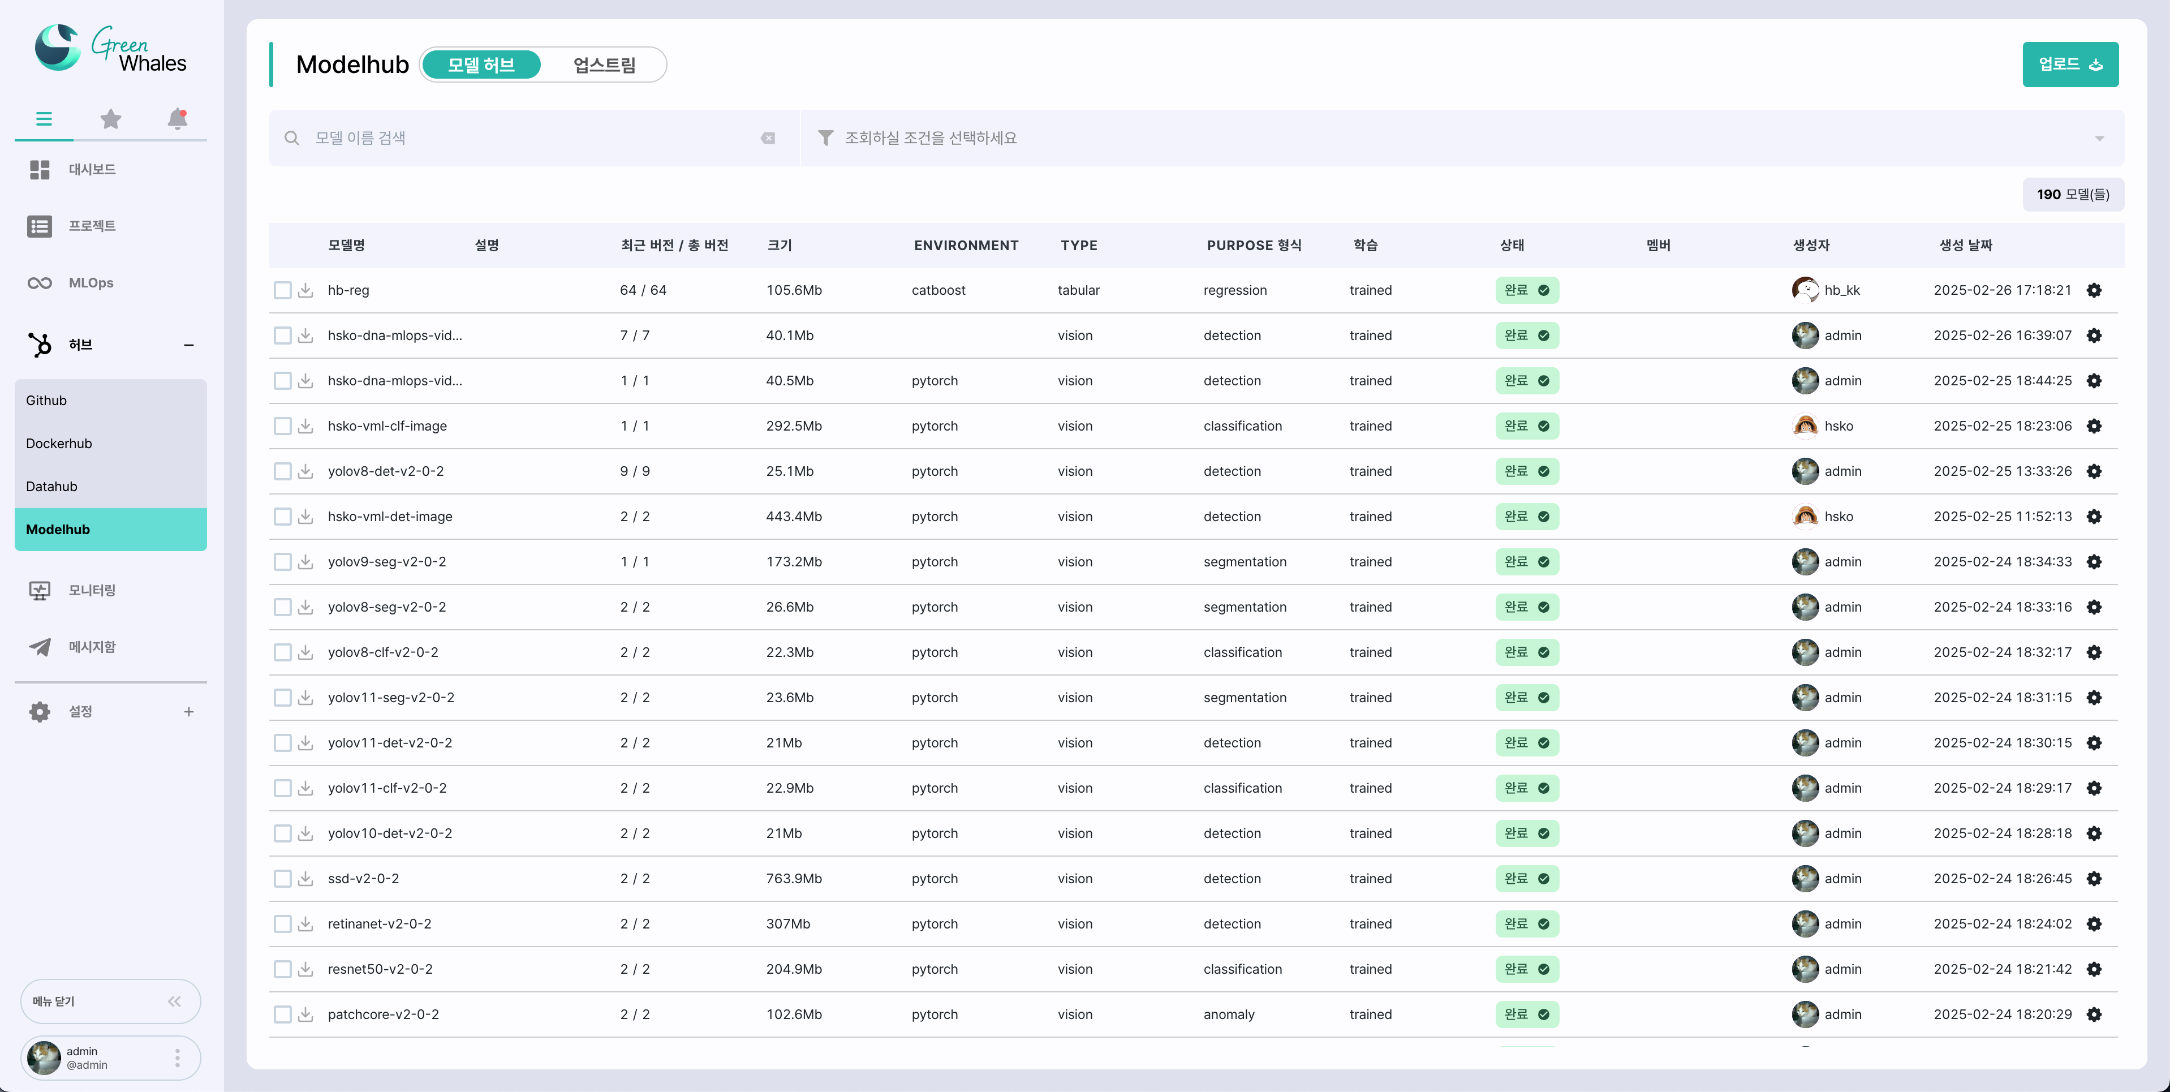Sort by 생성 날짜 column header
The image size is (2170, 1092).
(1965, 245)
